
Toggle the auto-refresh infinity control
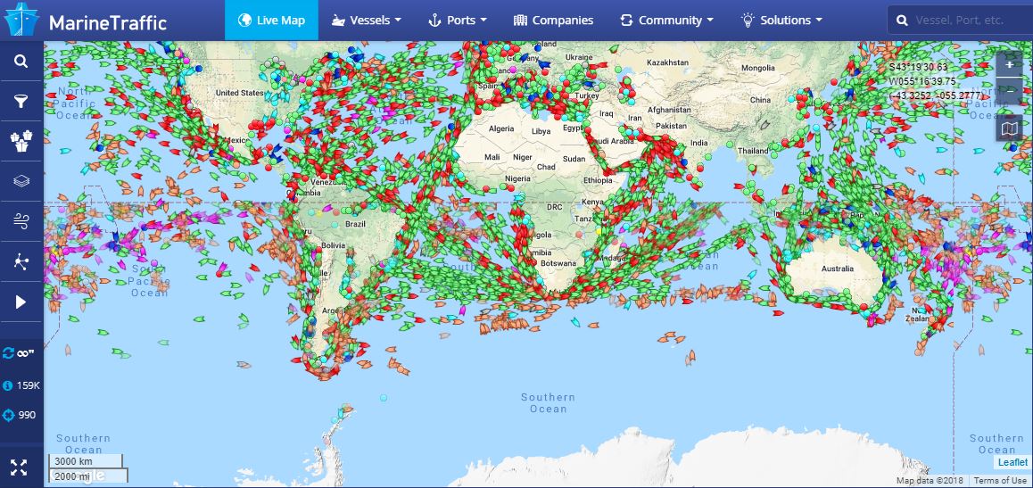(20, 353)
